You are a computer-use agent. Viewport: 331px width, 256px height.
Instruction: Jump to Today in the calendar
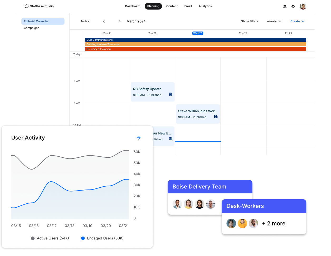[85, 21]
